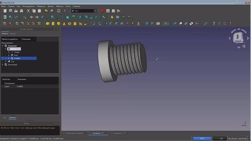Screen dimensions: 251x141
Task: Create a yellow Torus primitive
Action: [x=70, y=23]
